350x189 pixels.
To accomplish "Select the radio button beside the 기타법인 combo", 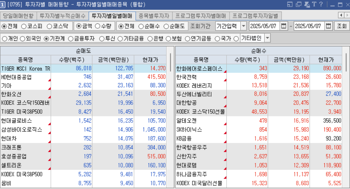I will 236,39.
